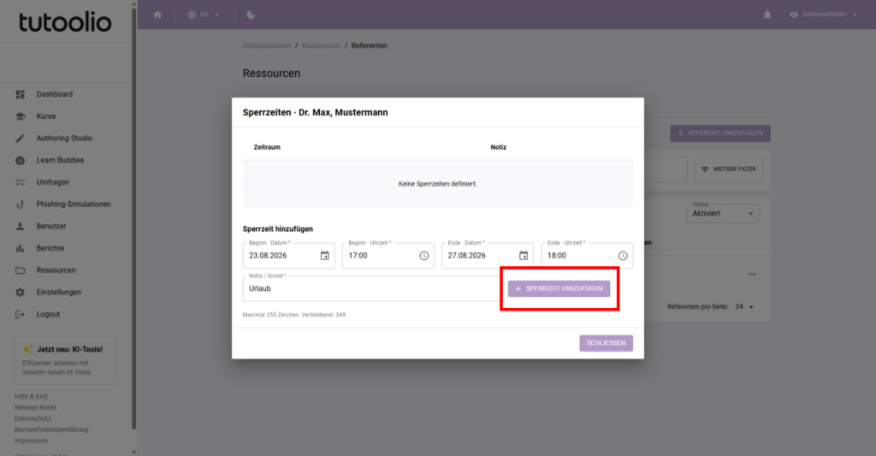
Task: Open calendar picker for Beginn Datum
Action: [x=324, y=256]
